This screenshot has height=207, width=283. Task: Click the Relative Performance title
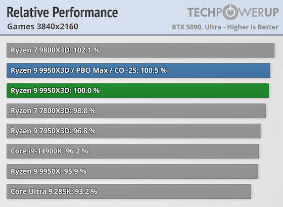[x=62, y=13]
